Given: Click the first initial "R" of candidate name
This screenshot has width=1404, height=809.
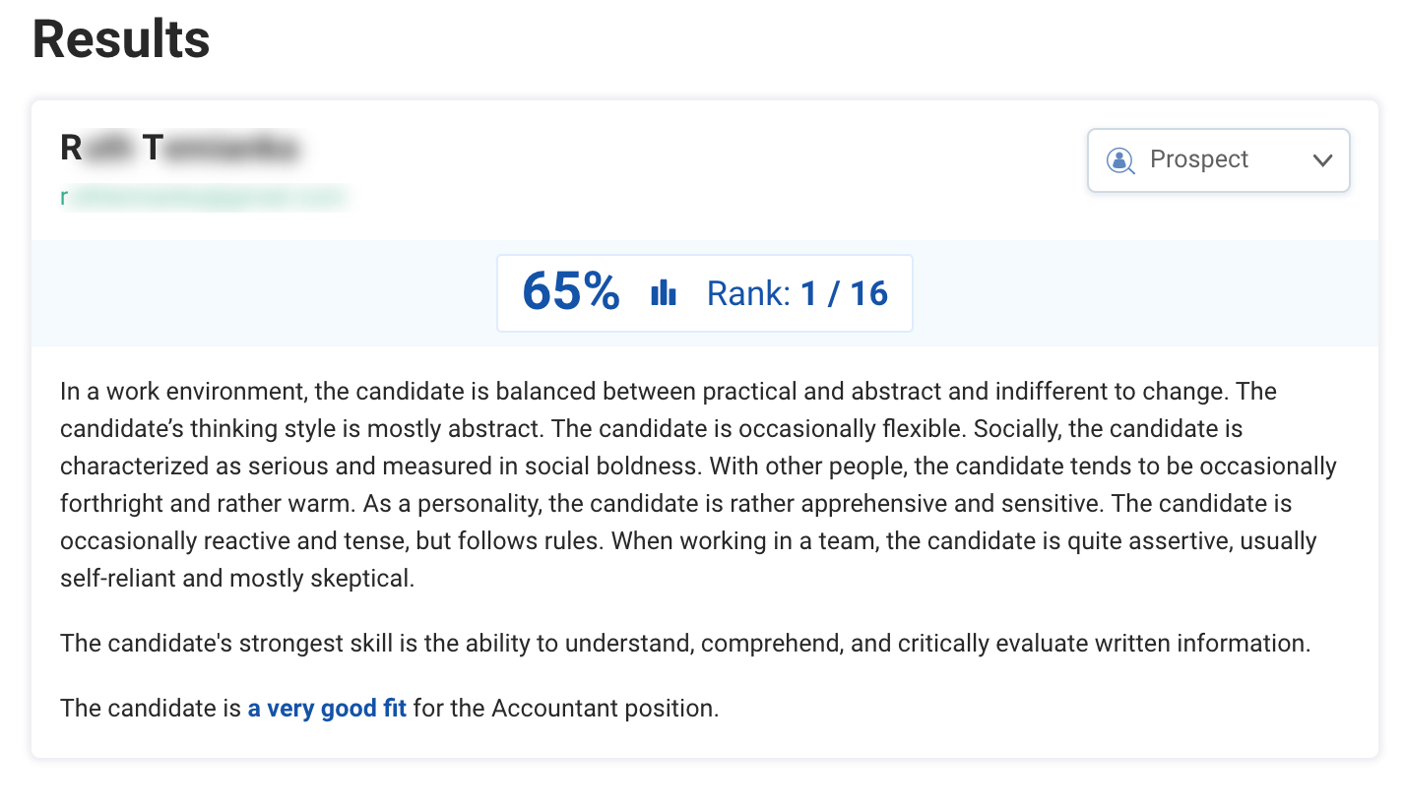Looking at the screenshot, I should tap(71, 149).
